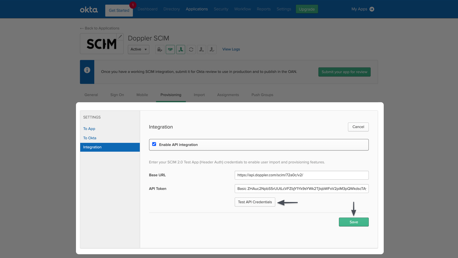The height and width of the screenshot is (258, 458).
Task: Expand the Active status dropdown
Action: click(x=139, y=49)
